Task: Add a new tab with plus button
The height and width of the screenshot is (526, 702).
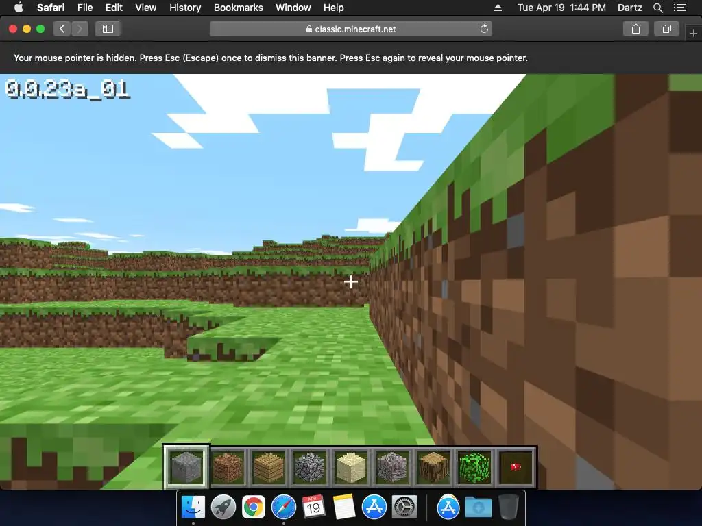Action: 693,33
